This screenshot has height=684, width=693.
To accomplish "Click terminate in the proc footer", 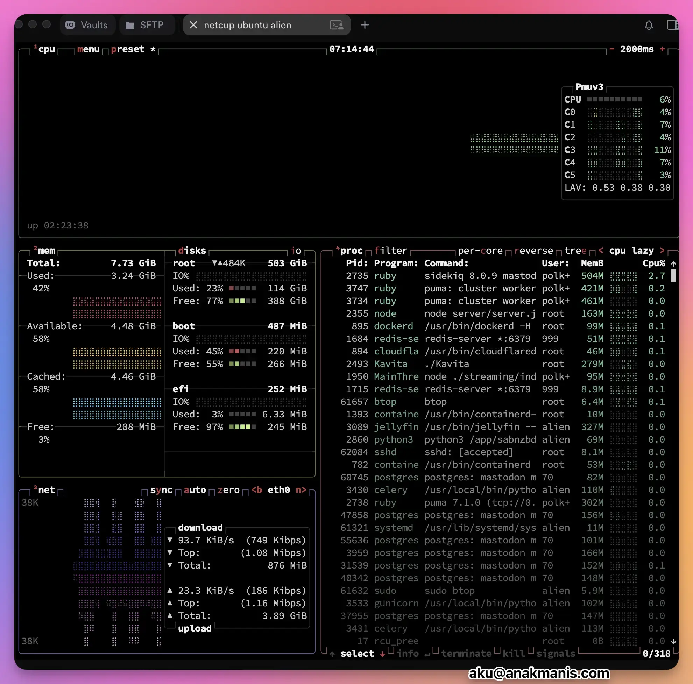I will tap(466, 654).
